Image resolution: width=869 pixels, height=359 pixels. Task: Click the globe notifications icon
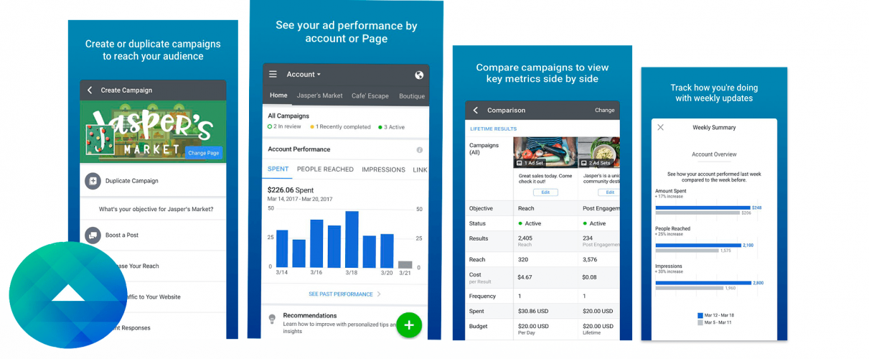click(x=419, y=75)
